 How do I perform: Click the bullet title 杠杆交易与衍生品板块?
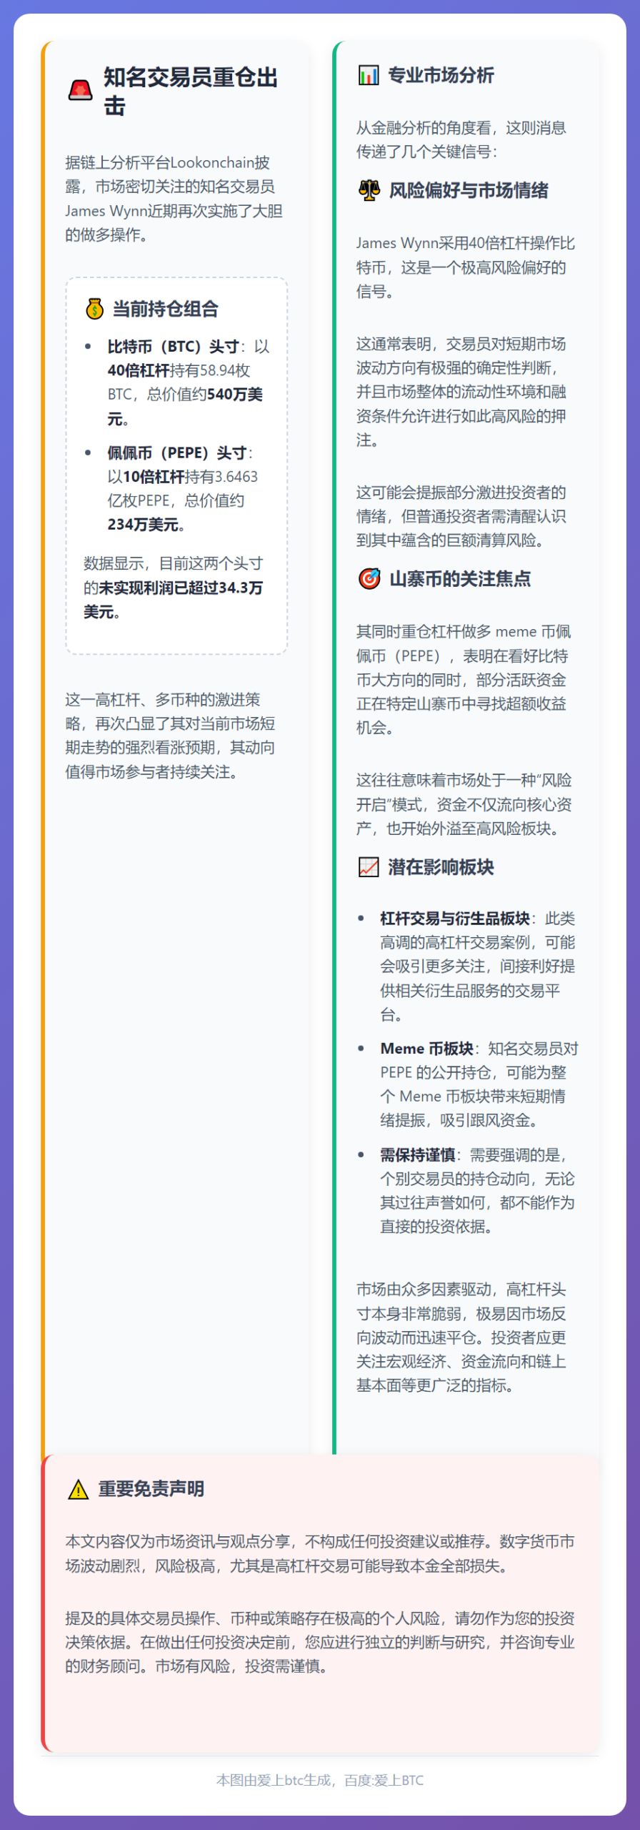pos(455,919)
